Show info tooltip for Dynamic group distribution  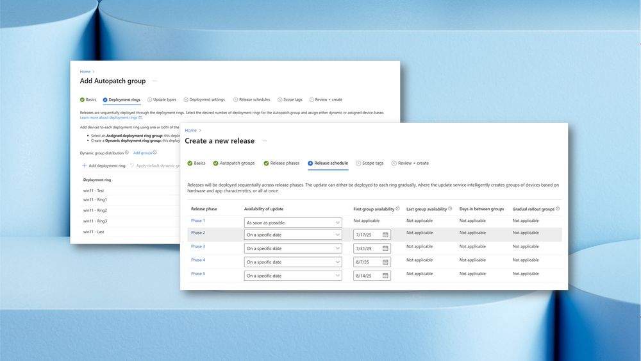pos(127,153)
